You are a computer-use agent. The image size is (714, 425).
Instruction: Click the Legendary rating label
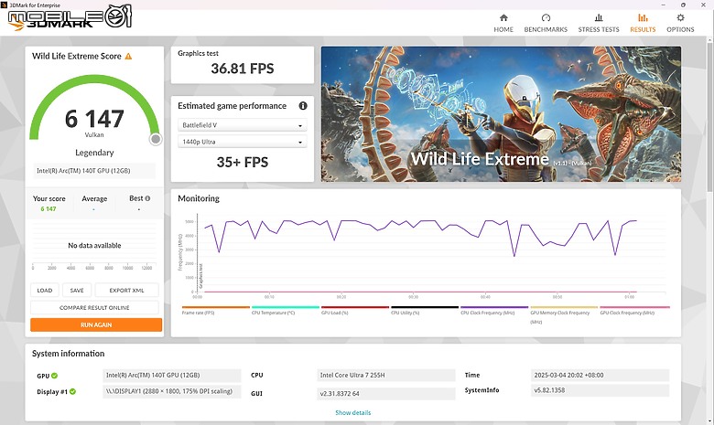tap(94, 153)
